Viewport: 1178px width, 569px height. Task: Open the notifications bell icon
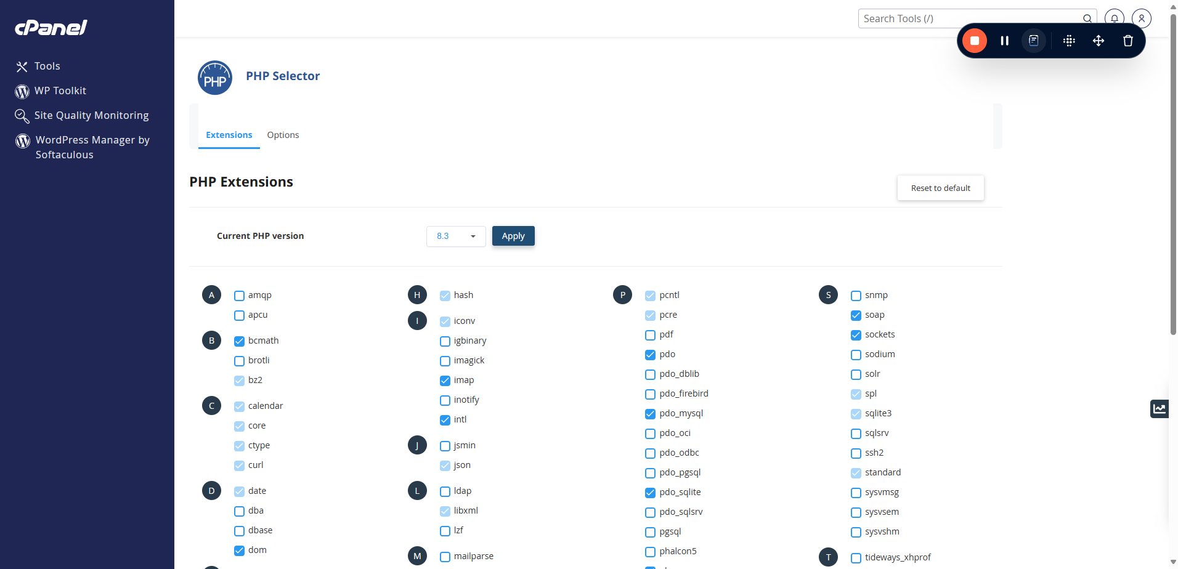click(1115, 18)
